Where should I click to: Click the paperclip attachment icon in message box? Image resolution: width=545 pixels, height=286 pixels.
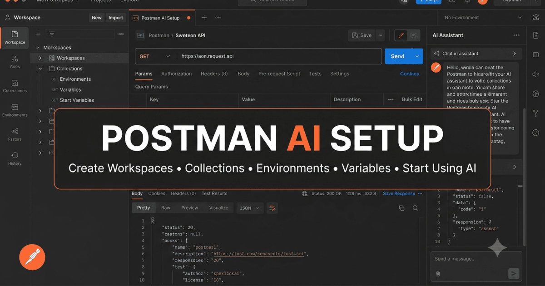pos(438,273)
